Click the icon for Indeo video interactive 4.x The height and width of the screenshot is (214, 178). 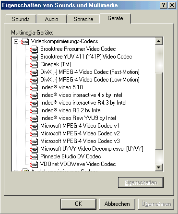(34, 95)
